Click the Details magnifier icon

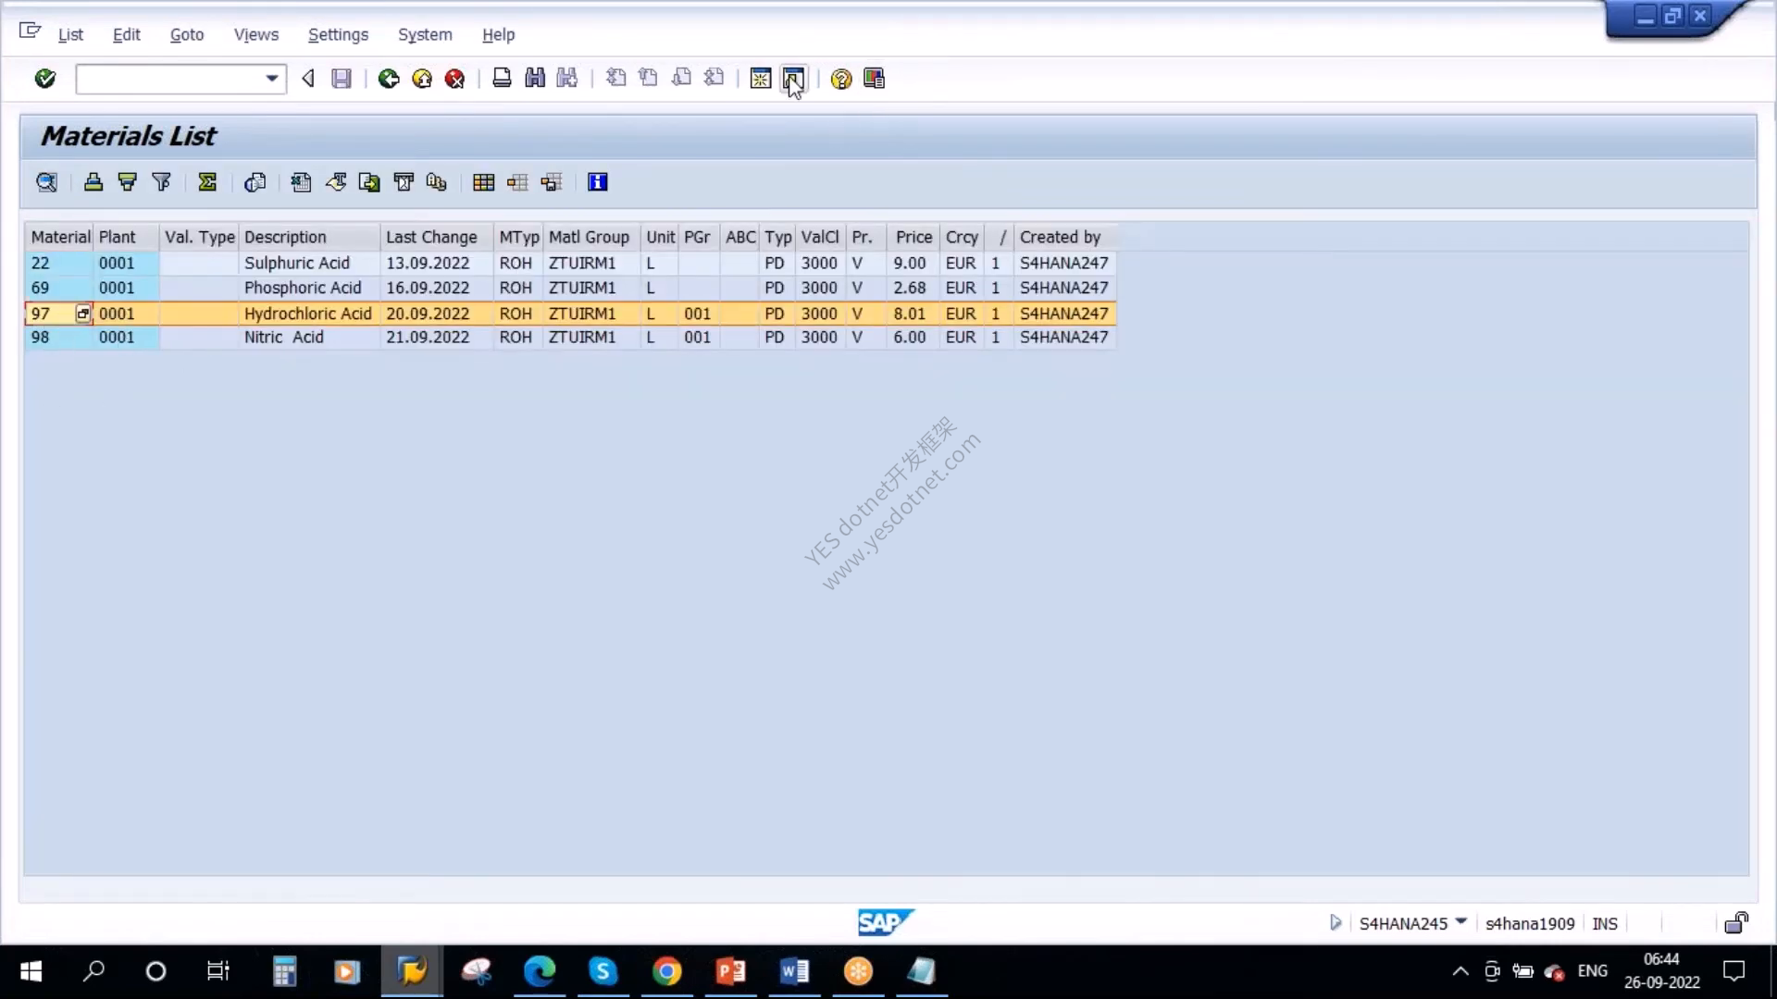46,182
